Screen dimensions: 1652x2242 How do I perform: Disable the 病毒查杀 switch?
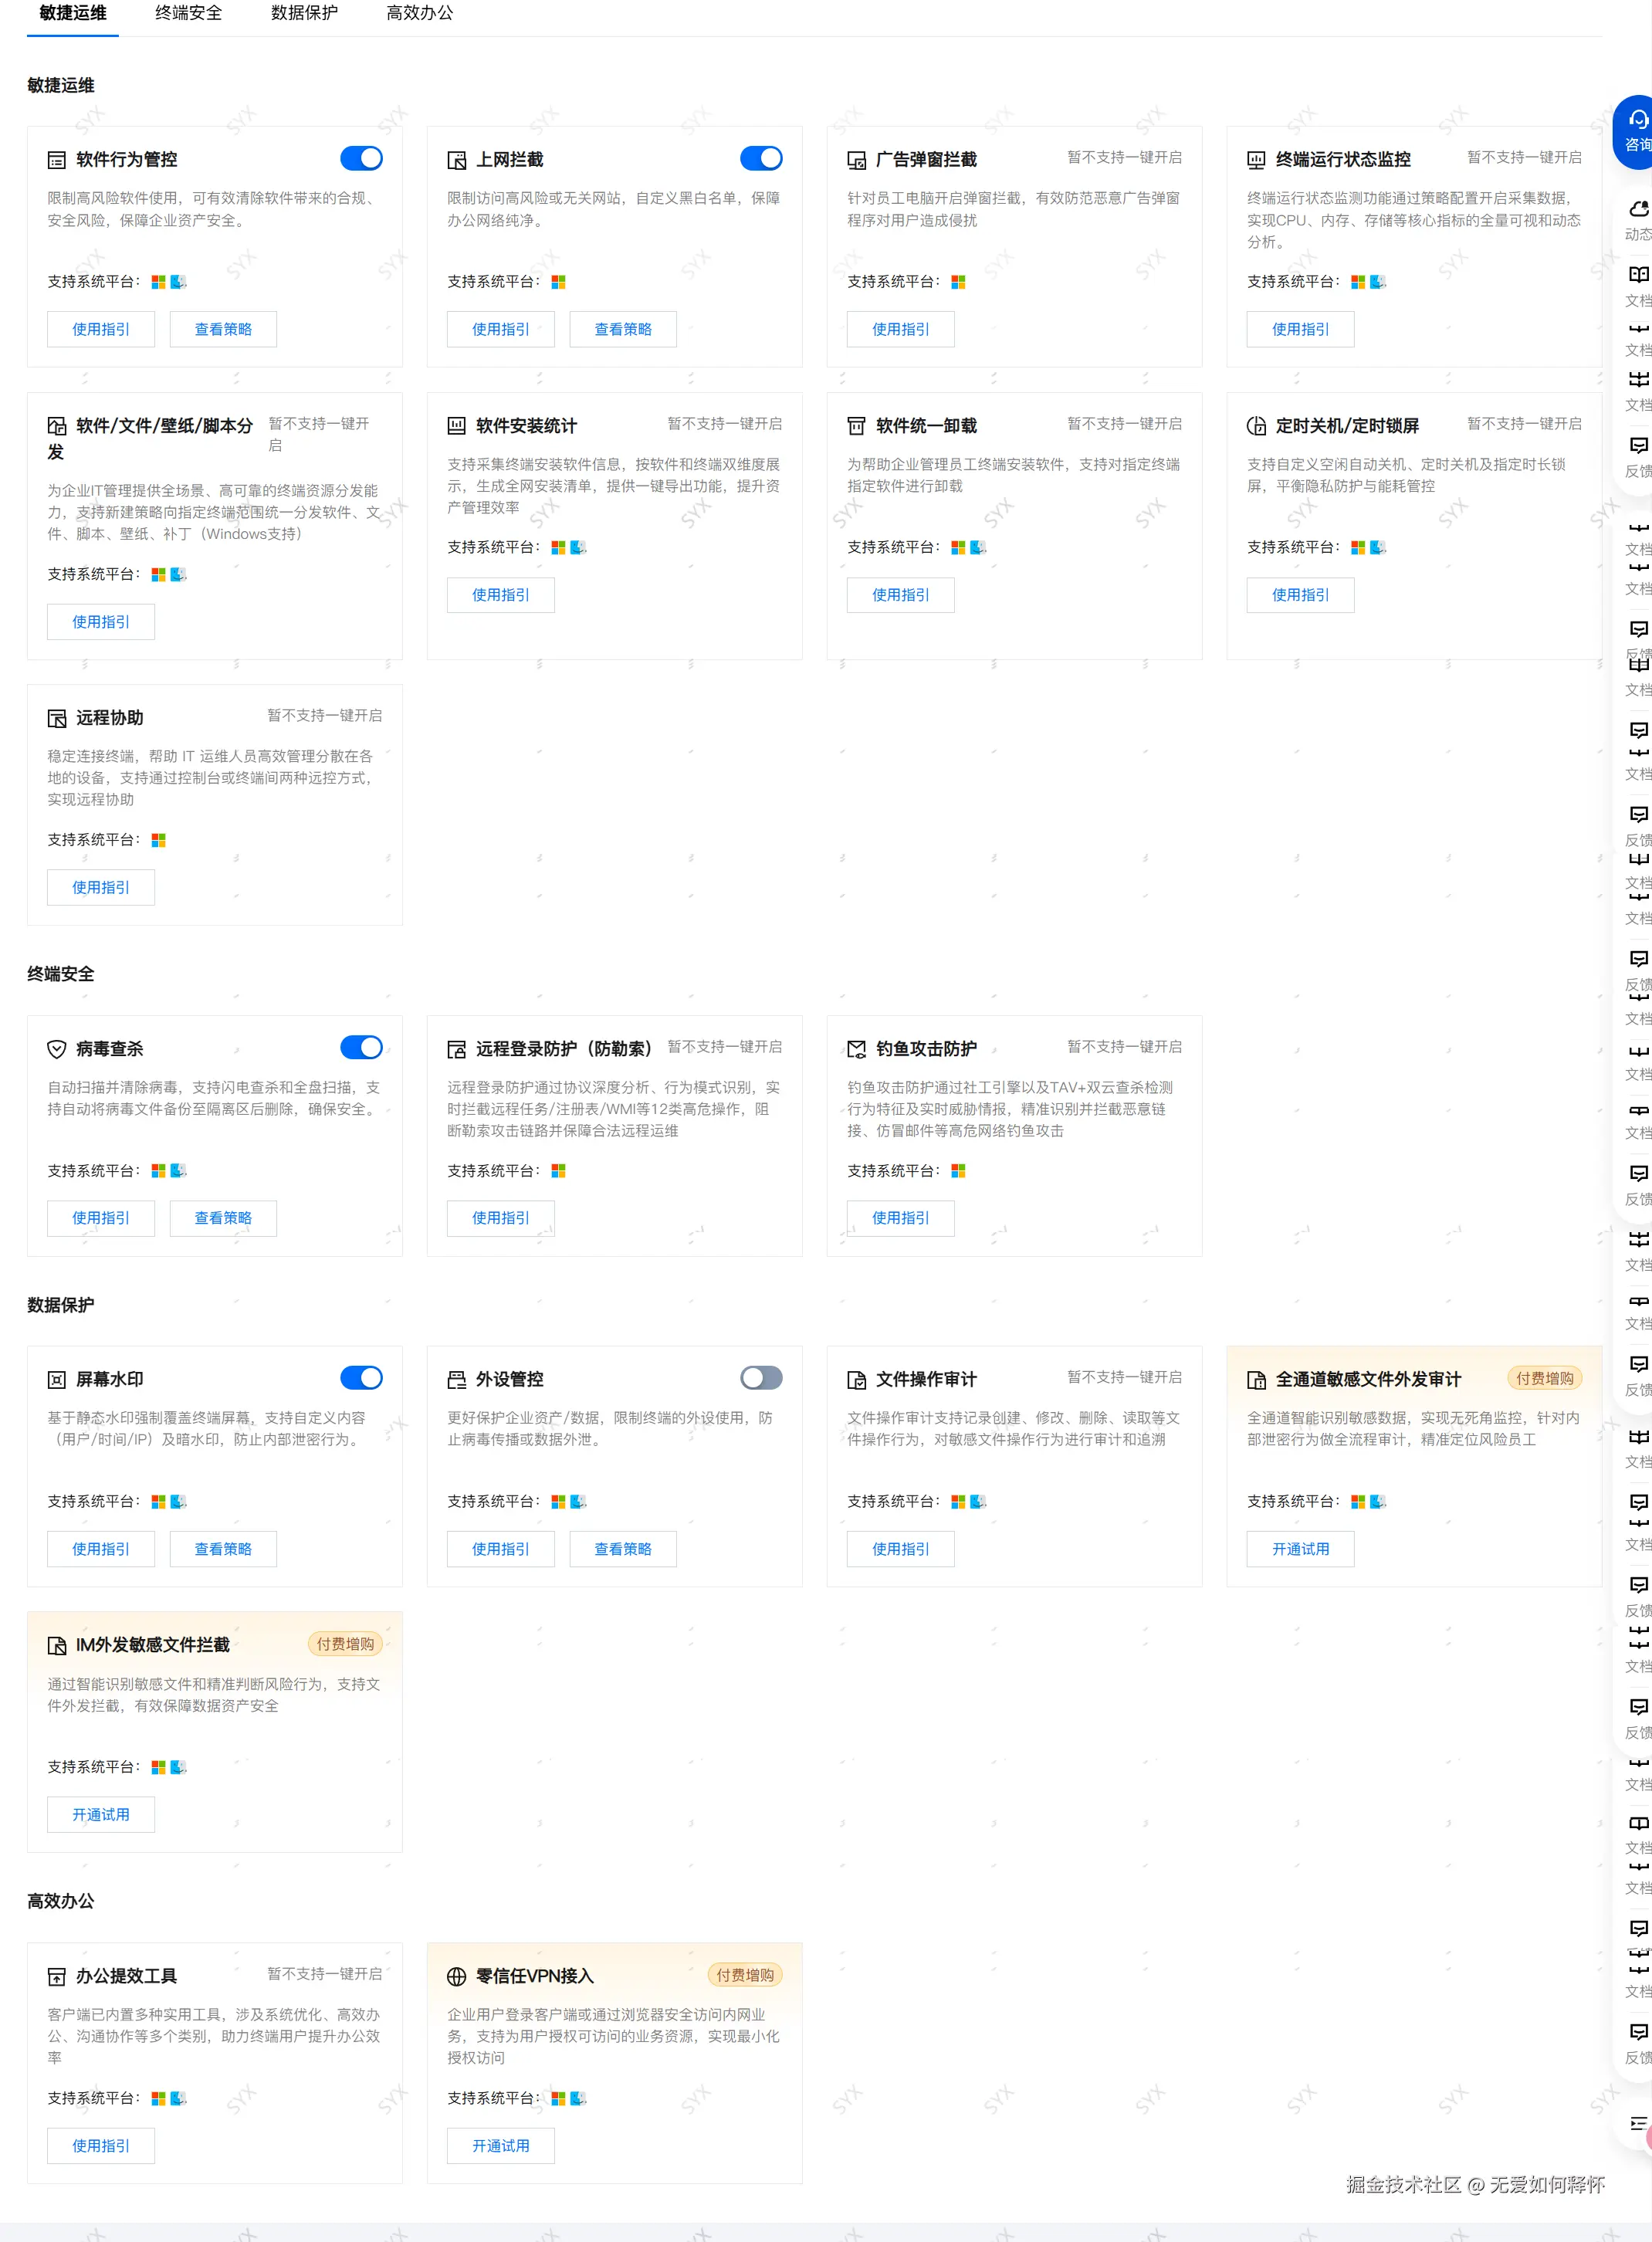point(361,1047)
